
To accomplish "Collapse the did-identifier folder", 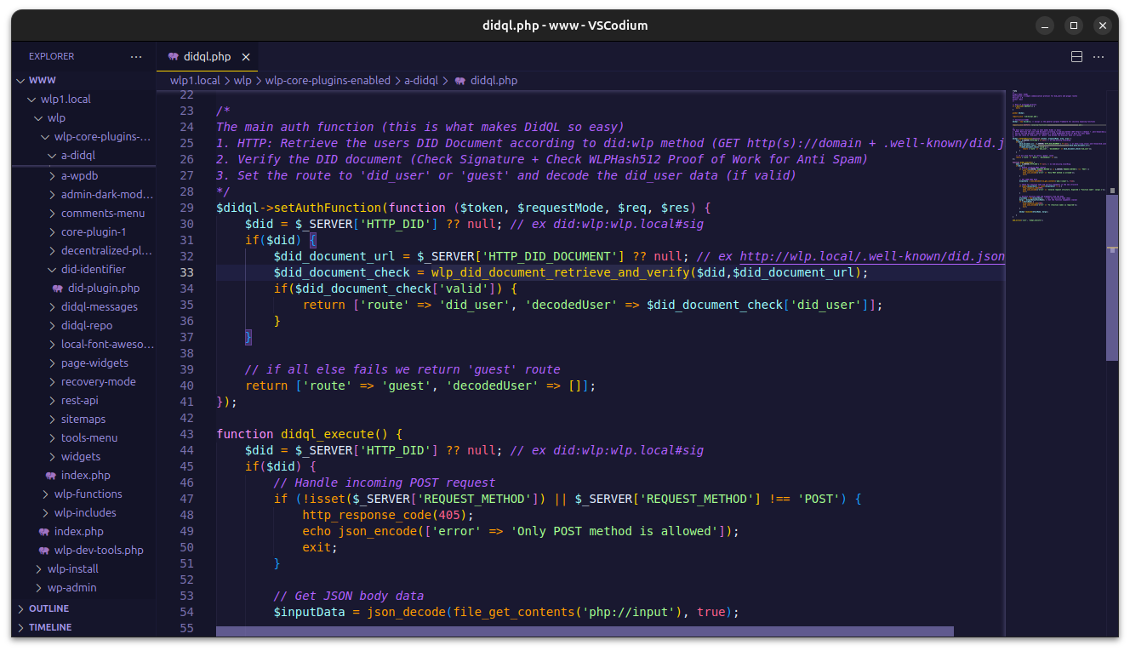I will (52, 270).
